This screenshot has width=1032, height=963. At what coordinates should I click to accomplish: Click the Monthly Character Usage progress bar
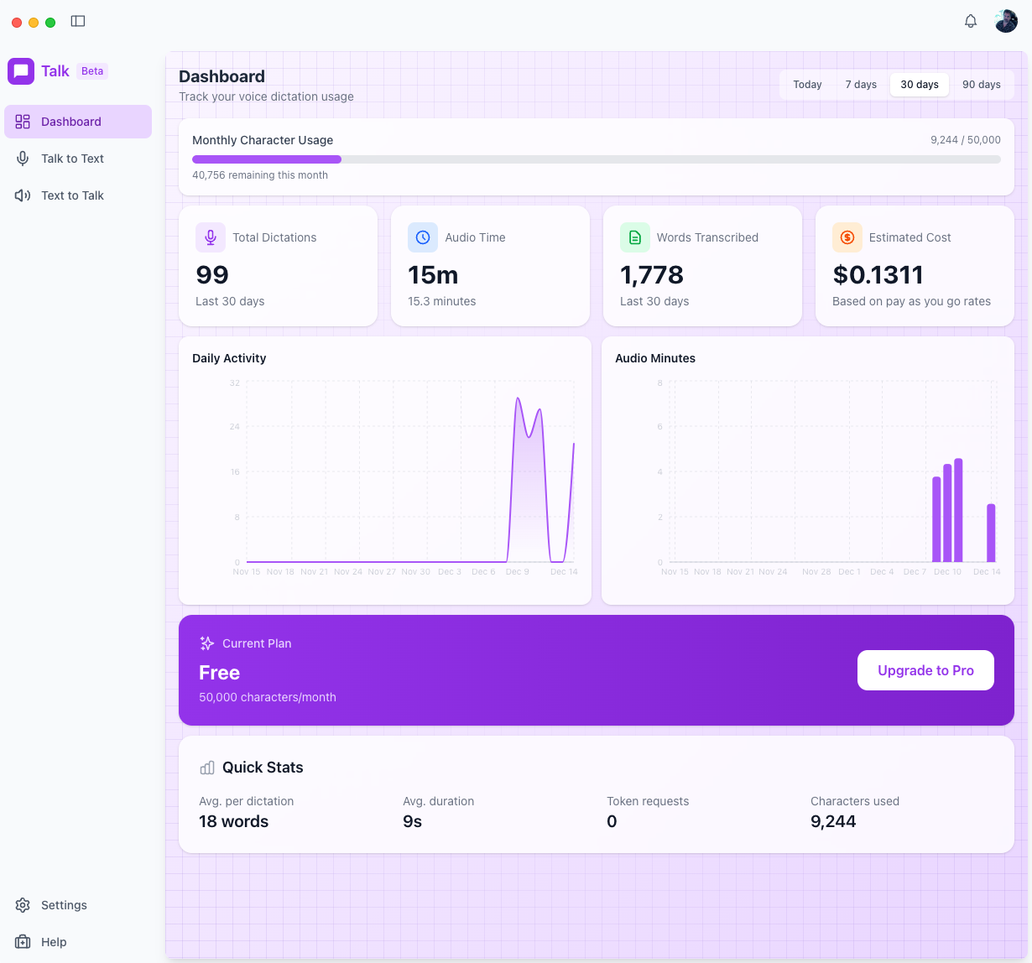click(596, 159)
